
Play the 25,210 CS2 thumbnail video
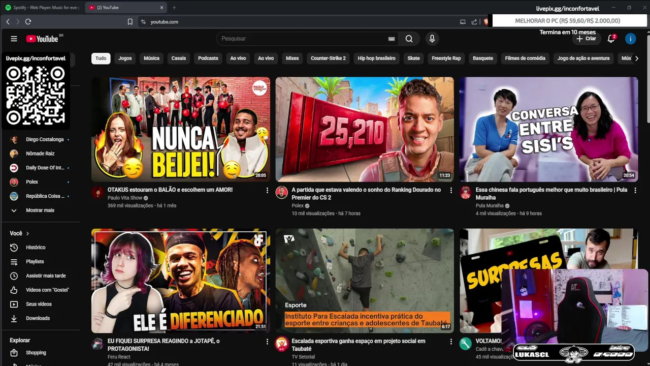365,129
